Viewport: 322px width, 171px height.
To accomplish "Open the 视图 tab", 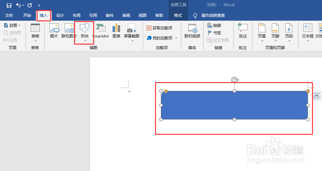I will tap(142, 16).
